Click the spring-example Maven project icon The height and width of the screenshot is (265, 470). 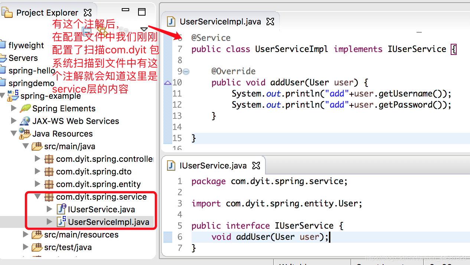[x=13, y=96]
